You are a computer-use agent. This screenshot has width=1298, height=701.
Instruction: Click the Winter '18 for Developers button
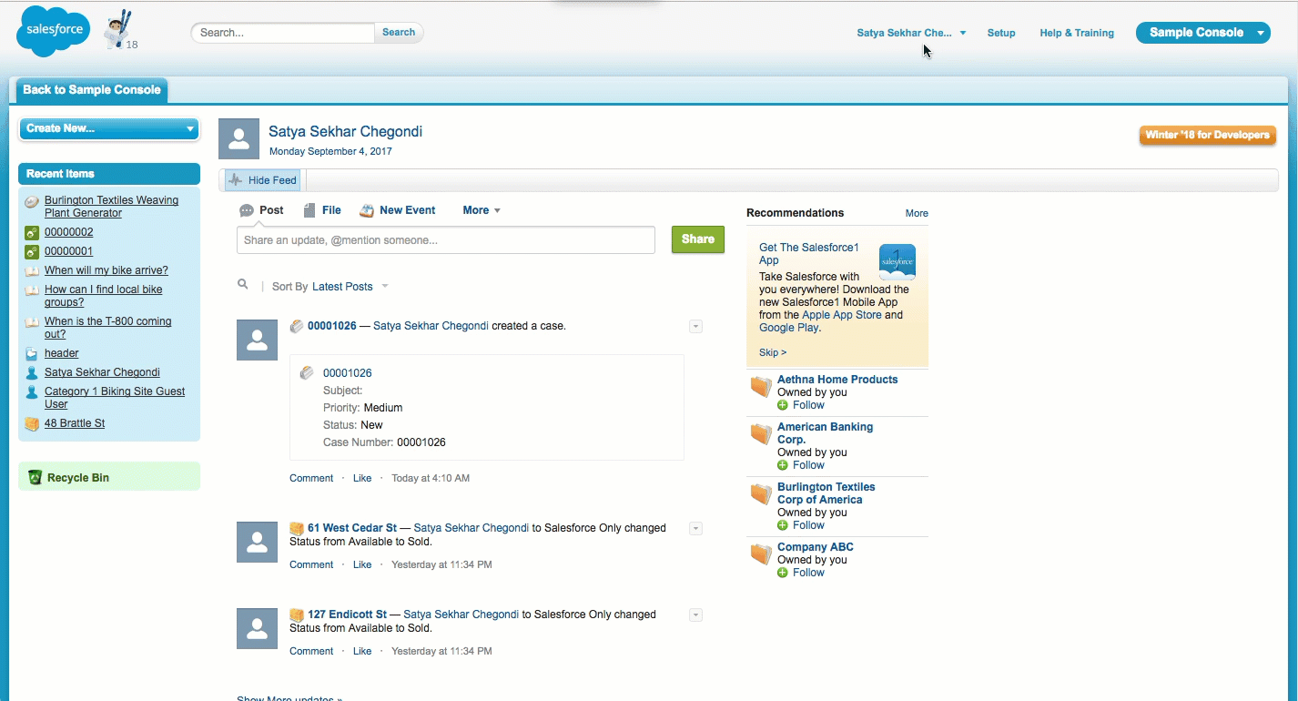[x=1207, y=135]
